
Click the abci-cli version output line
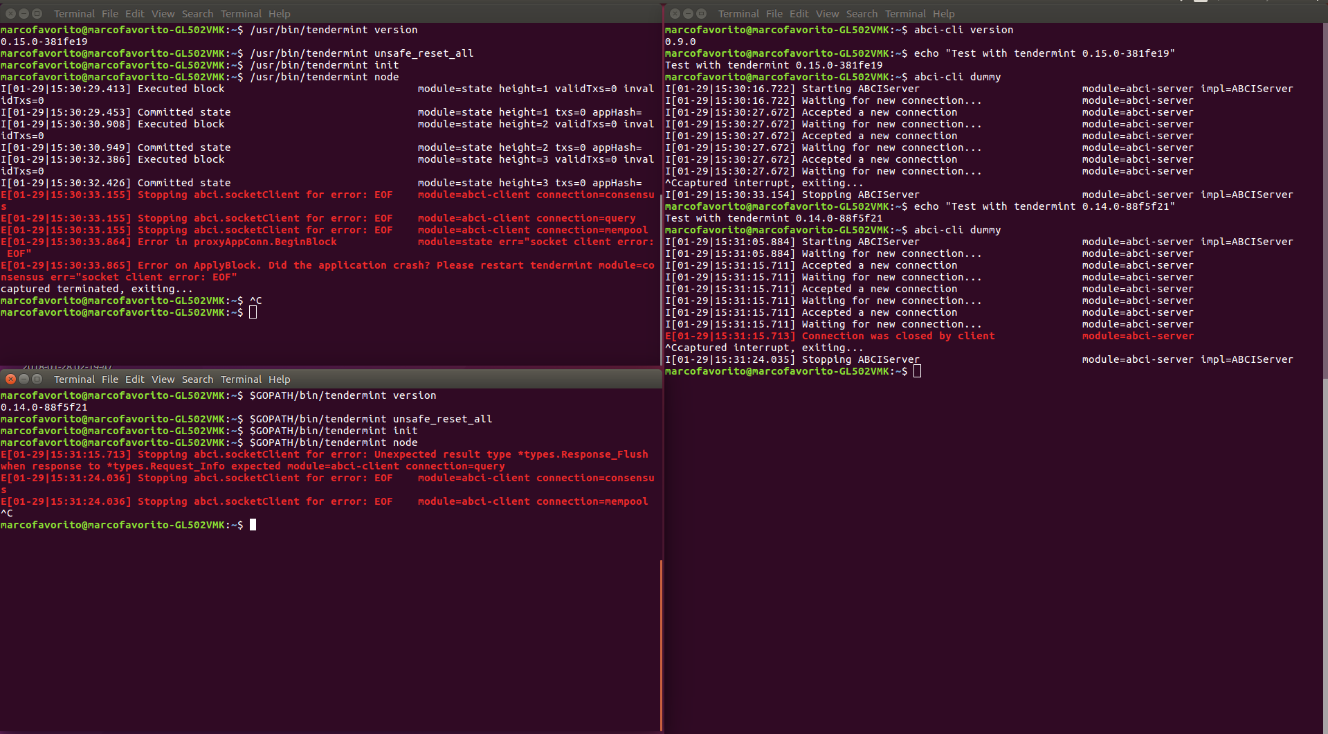(680, 42)
